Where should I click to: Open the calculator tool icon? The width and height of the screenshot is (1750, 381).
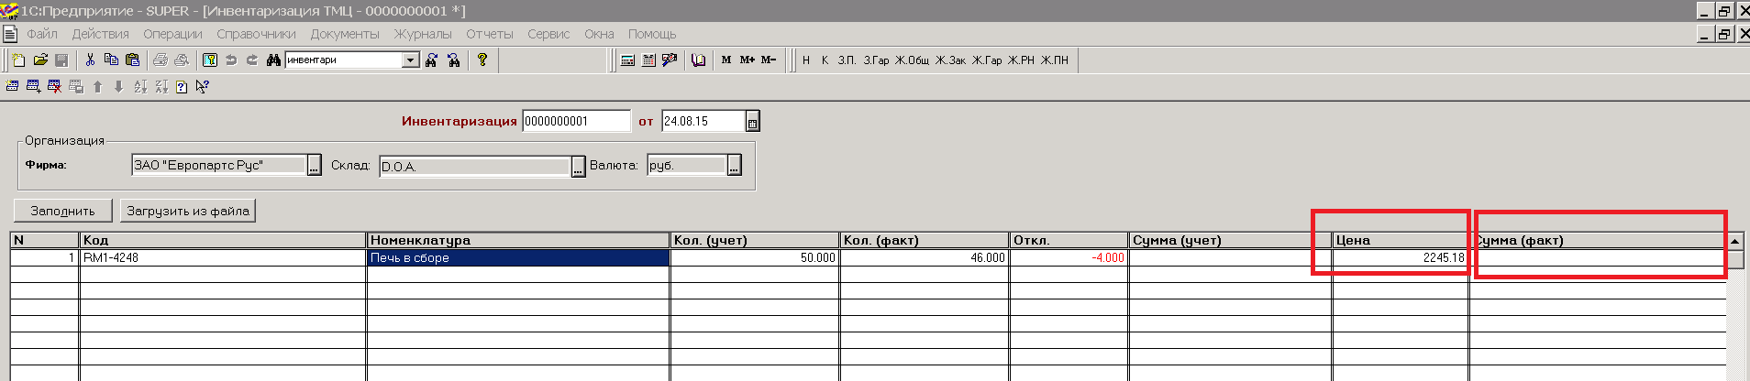[x=627, y=60]
